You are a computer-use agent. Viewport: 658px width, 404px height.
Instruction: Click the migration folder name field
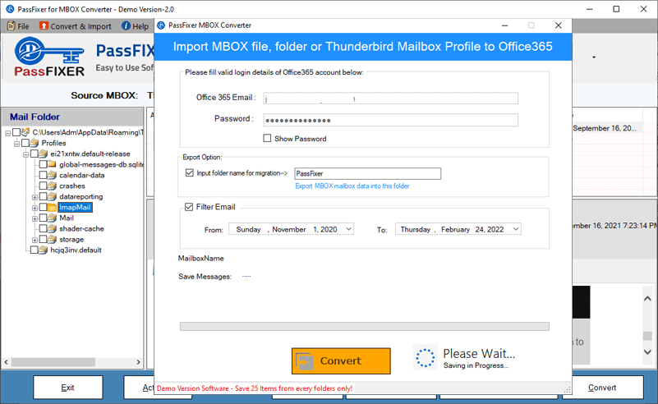(367, 173)
